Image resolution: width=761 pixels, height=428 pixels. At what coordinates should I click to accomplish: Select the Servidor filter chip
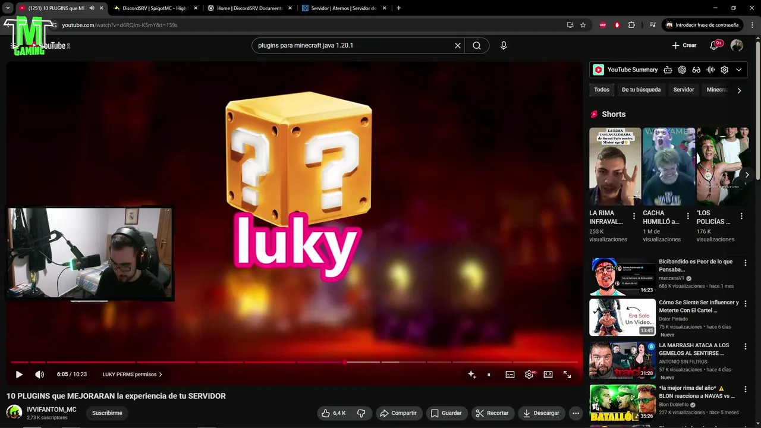tap(684, 90)
